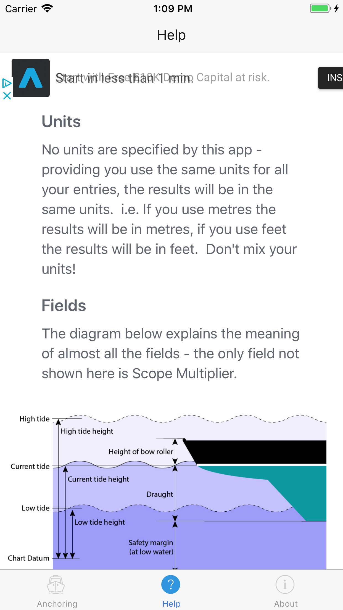Open the Anchoring tab boat icon

(x=56, y=585)
